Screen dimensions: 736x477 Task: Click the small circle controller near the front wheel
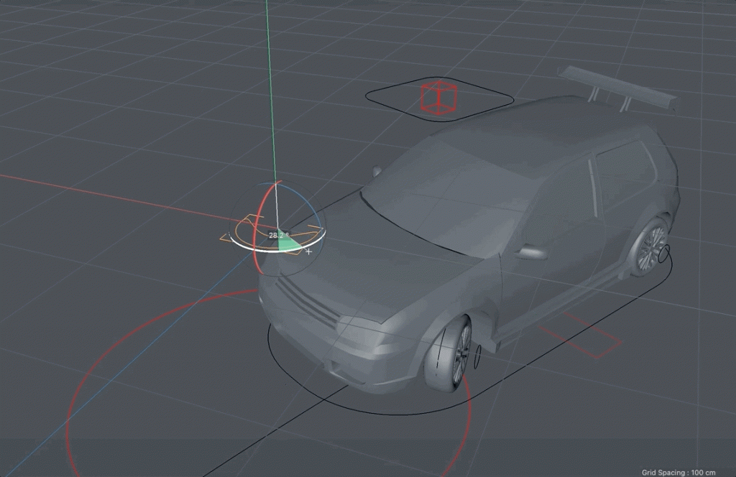click(478, 356)
